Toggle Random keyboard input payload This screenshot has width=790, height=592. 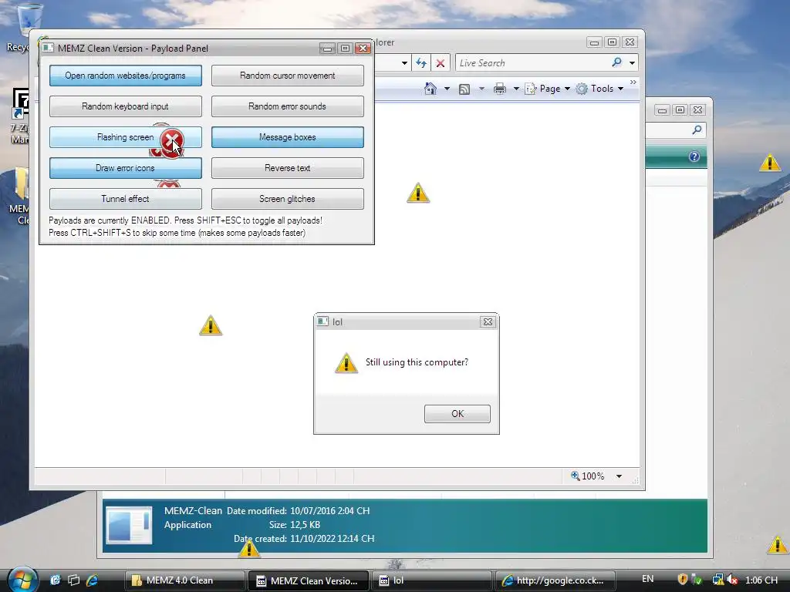(126, 106)
